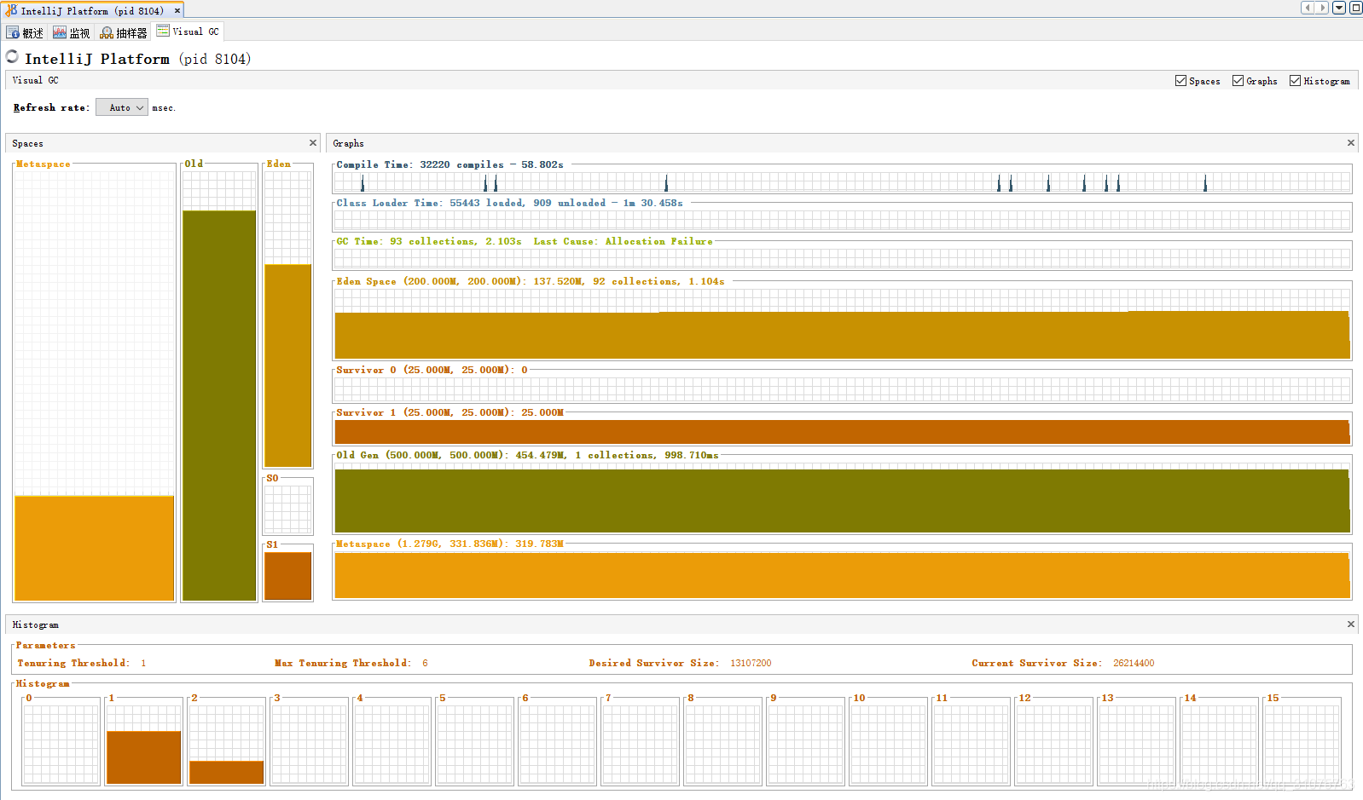
Task: Close the Spaces panel
Action: tap(313, 143)
